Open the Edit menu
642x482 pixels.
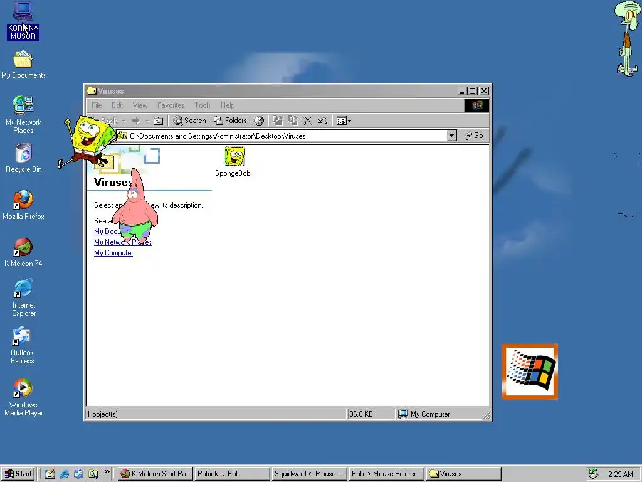[x=117, y=105]
